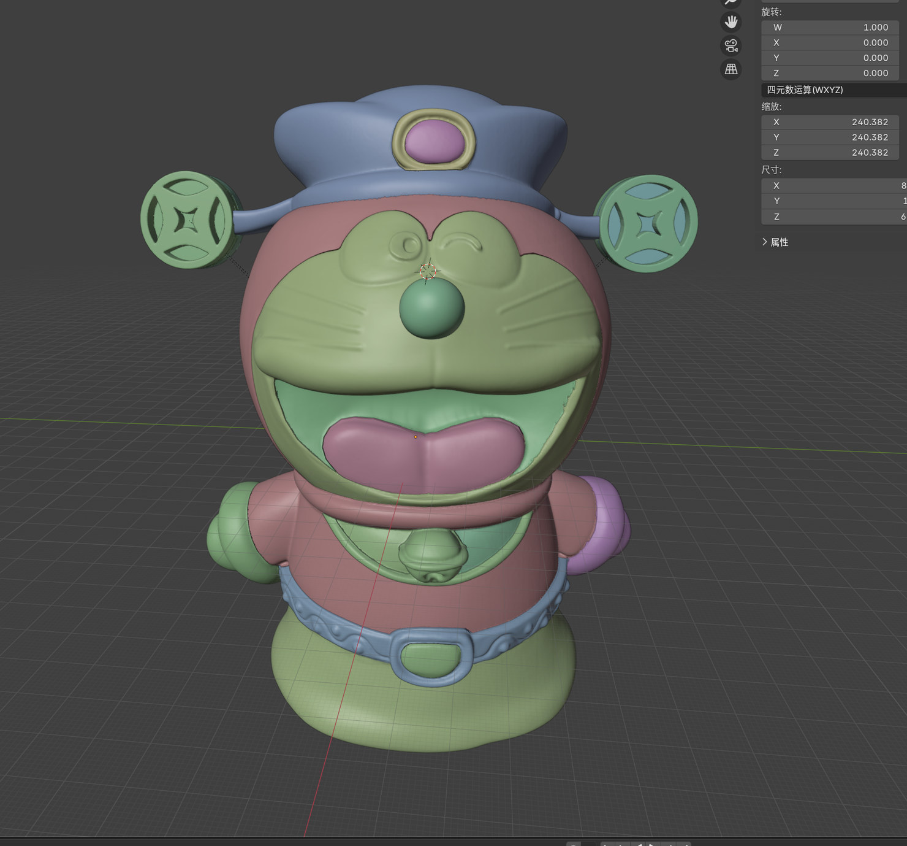The width and height of the screenshot is (907, 846).
Task: Click the scale X field under 缩放
Action: 830,122
